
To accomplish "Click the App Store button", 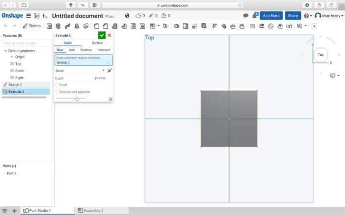I will click(x=272, y=16).
